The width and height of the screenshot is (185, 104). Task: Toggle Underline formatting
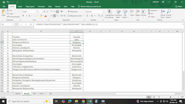[x=29, y=16]
